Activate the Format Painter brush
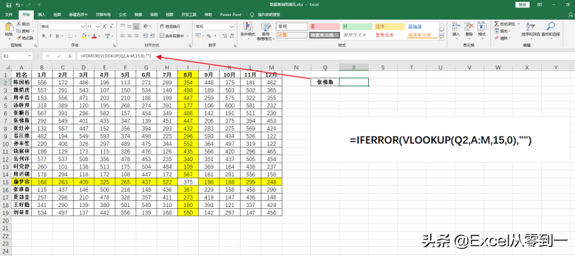Screen dimensions: 575x256 (x=19, y=37)
